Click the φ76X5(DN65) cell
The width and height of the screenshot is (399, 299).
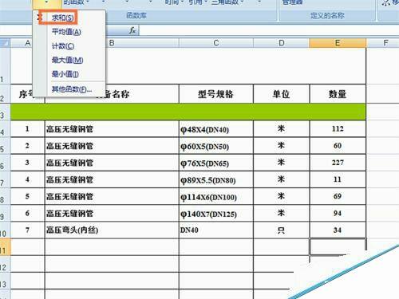[216, 163]
